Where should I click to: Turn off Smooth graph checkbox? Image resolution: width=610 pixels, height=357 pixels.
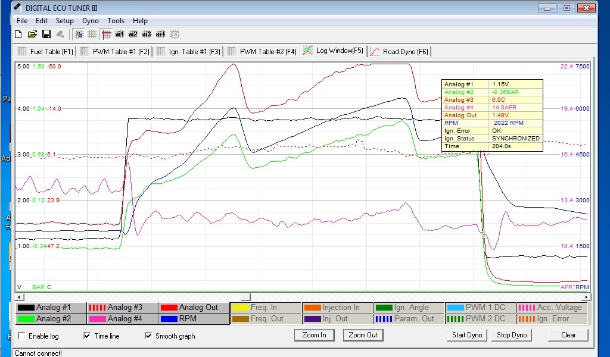(x=149, y=336)
